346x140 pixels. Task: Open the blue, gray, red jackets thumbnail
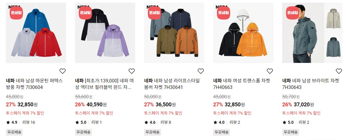(x=36, y=33)
